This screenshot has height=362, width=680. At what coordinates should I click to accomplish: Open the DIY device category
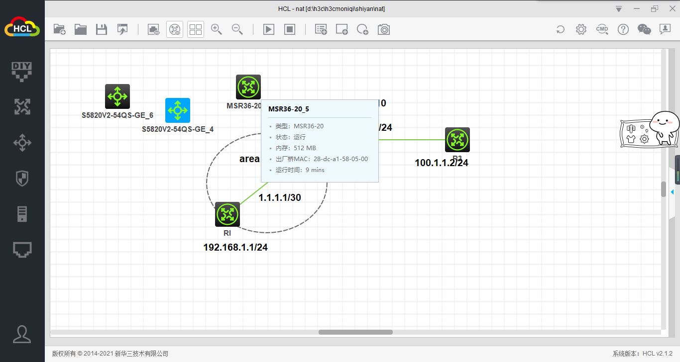pyautogui.click(x=22, y=71)
